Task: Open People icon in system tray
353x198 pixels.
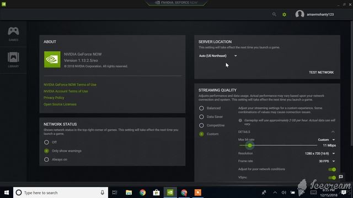Action: tap(264, 193)
